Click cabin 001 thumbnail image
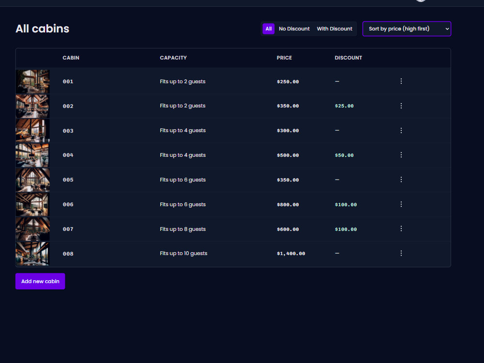Viewport: 484px width, 363px height. [33, 81]
